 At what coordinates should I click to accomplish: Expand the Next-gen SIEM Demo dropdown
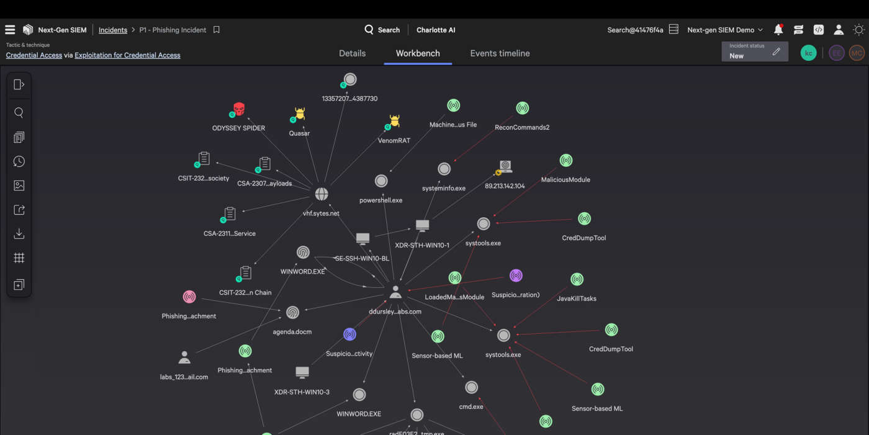click(x=724, y=30)
